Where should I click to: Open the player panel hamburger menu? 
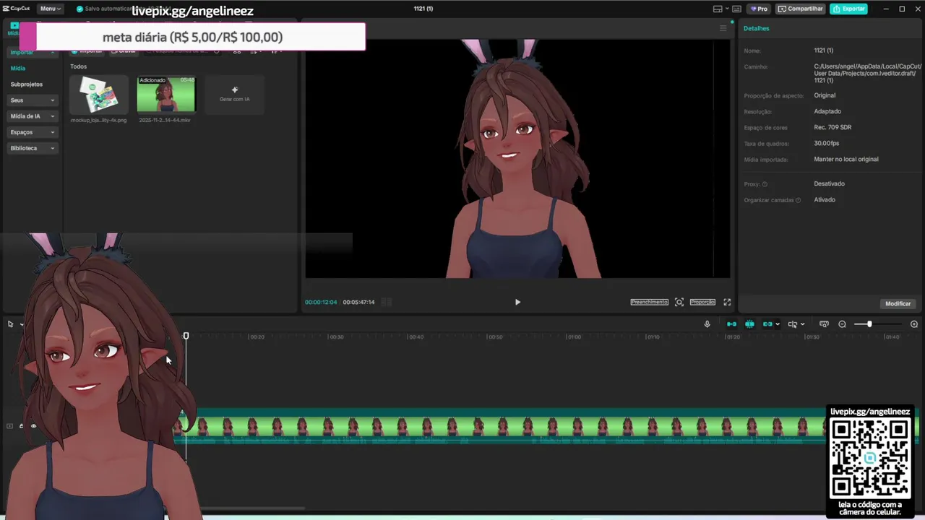pos(723,28)
